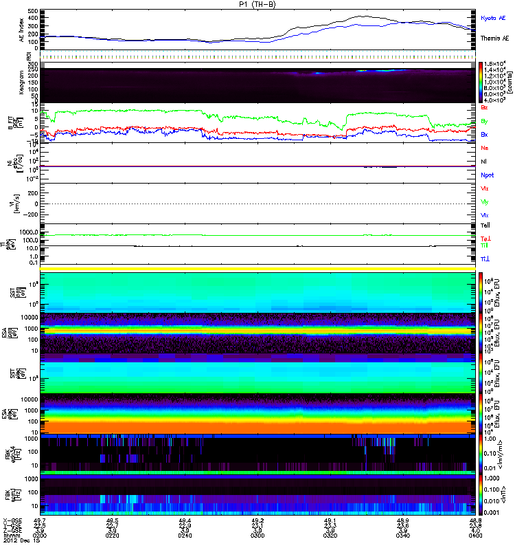Image resolution: width=515 pixels, height=550 pixels.
Task: Click the P1 (TH-B) plot title
Action: 257,5
